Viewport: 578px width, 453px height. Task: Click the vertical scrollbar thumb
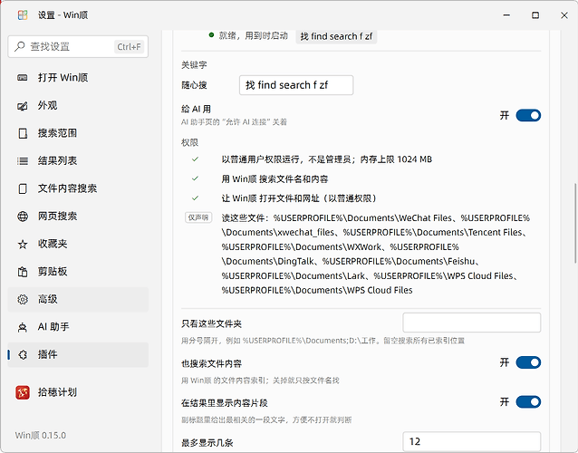[x=575, y=223]
